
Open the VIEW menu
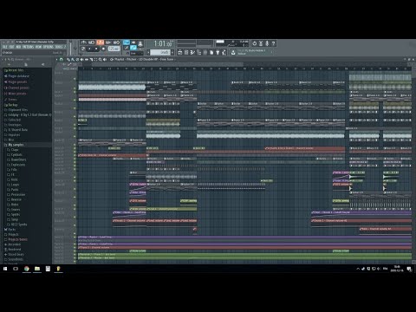38,47
